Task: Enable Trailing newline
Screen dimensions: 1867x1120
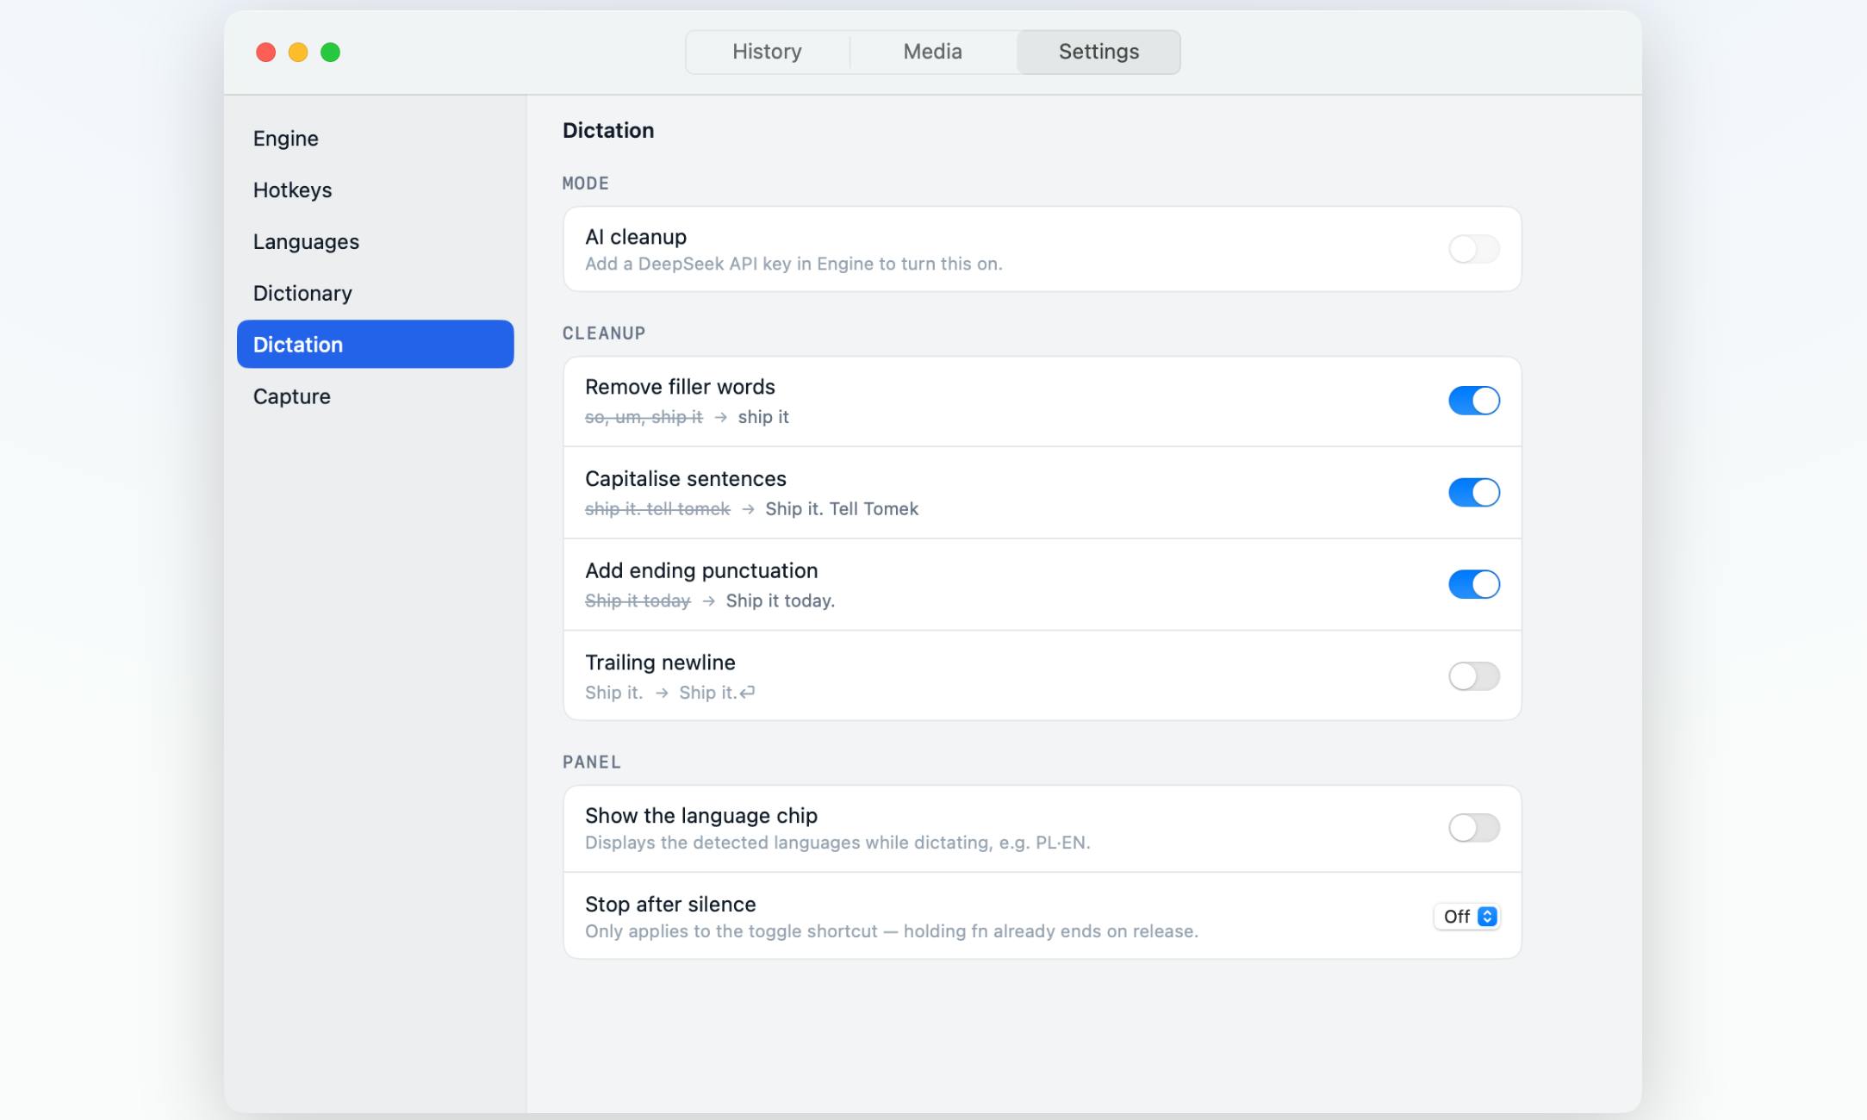Action: click(1473, 676)
